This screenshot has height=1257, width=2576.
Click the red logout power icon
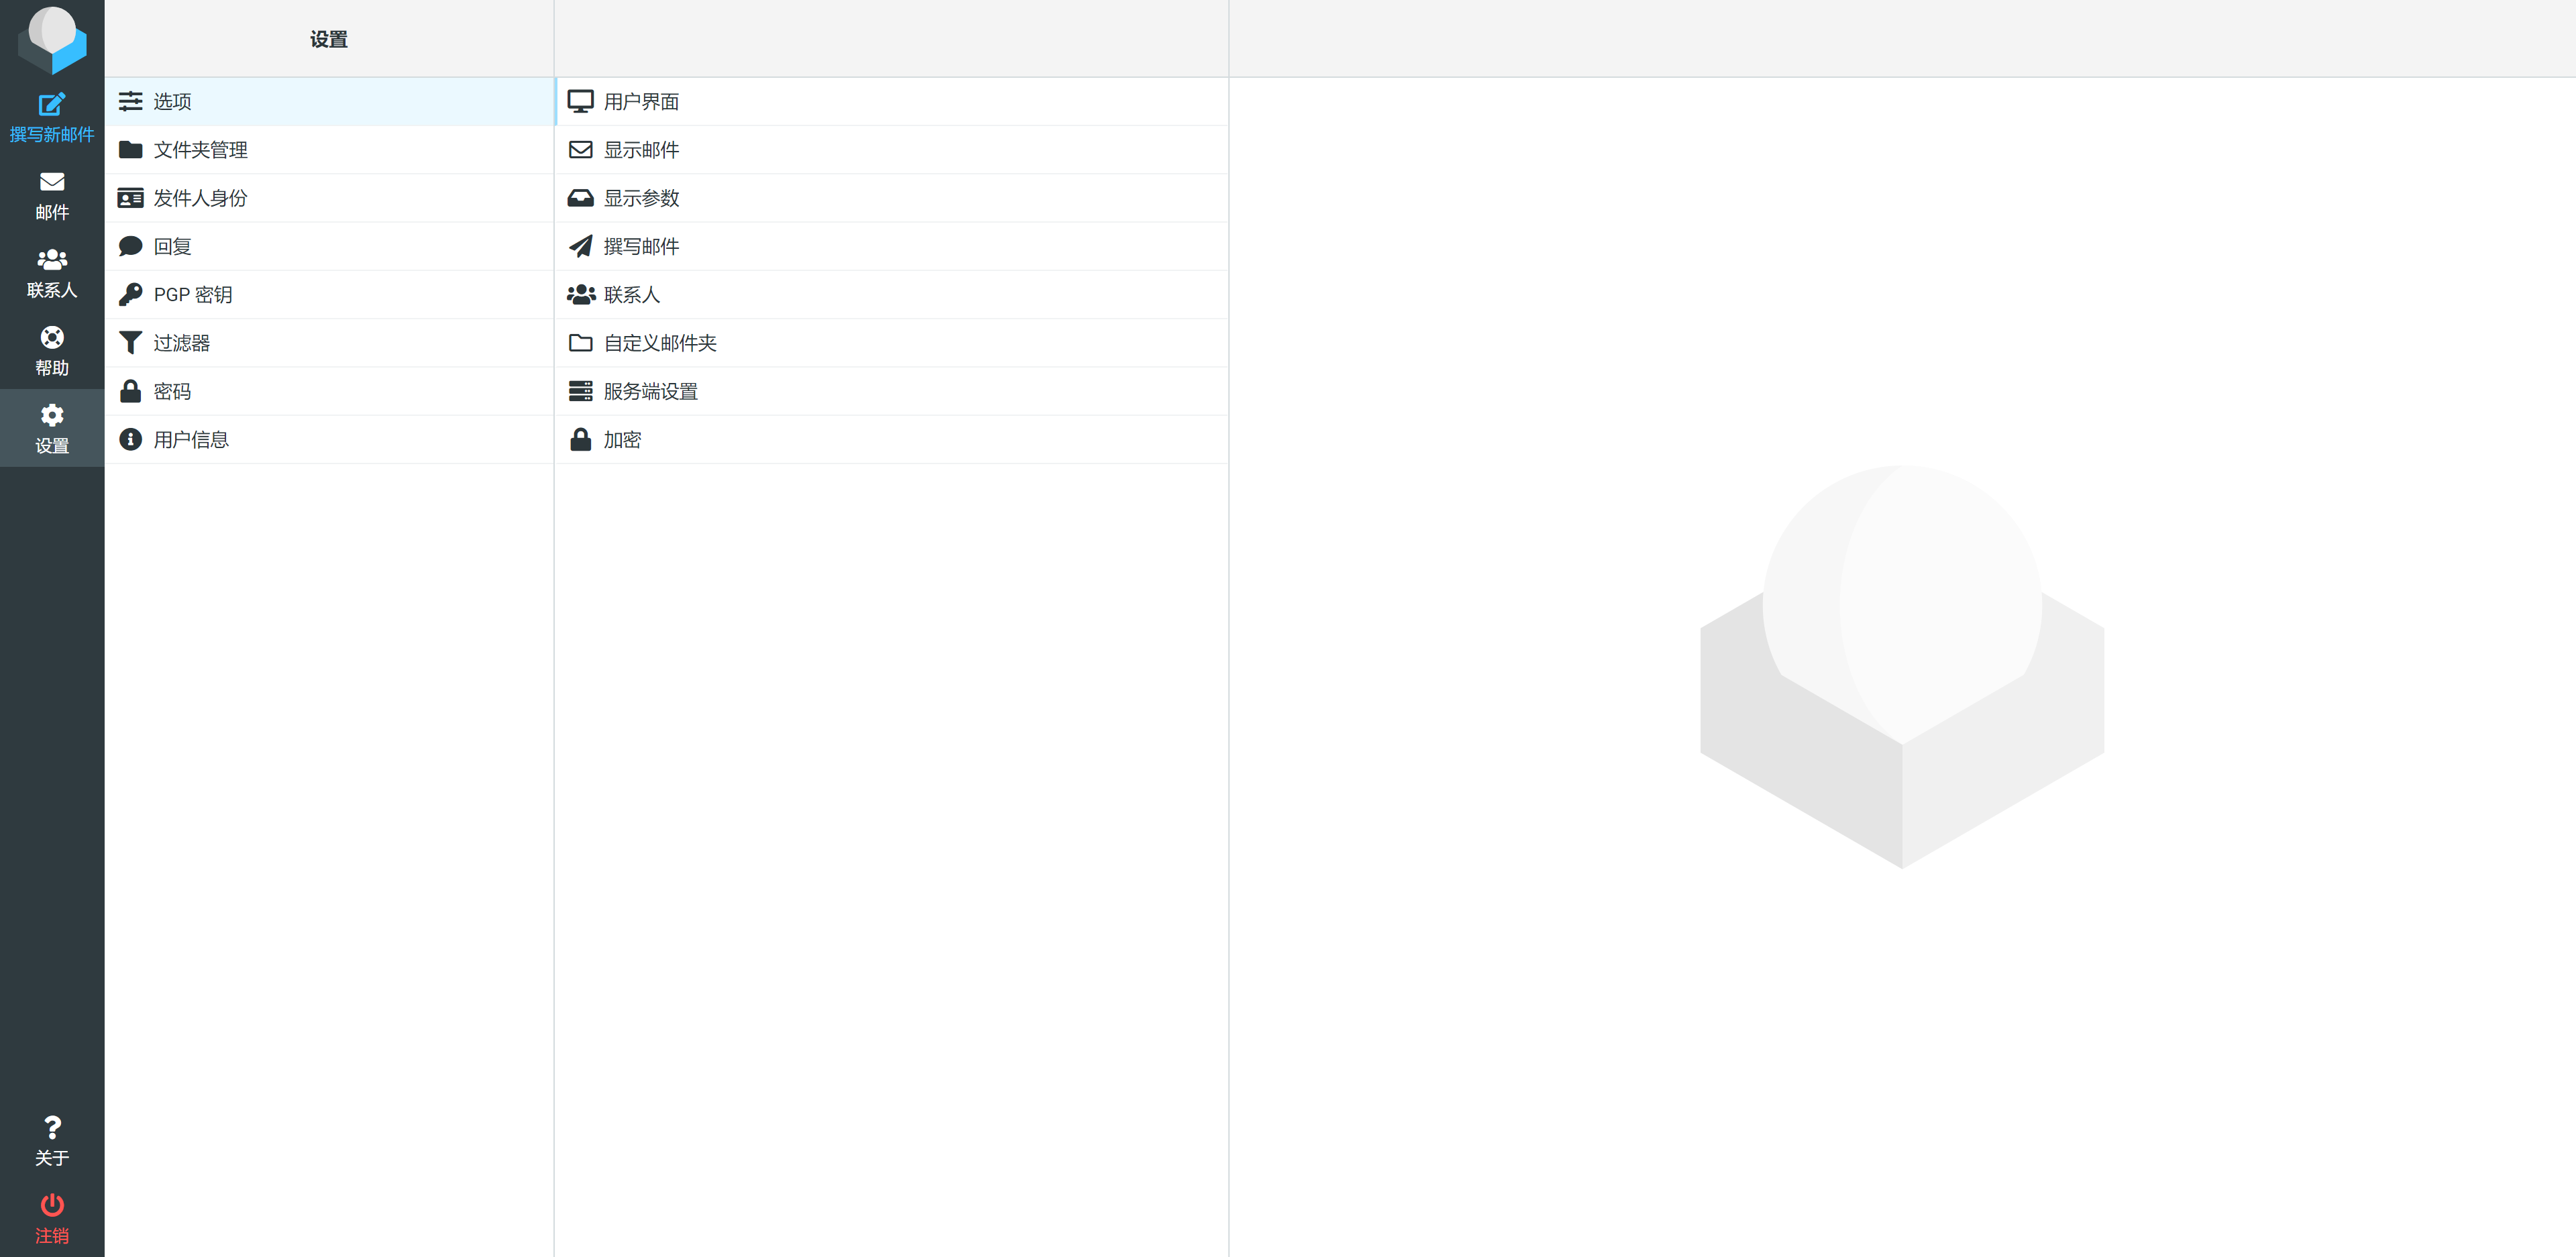click(x=52, y=1205)
